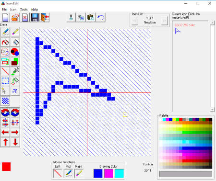The image size is (216, 181).
Task: Click the save floppy disk icon
Action: [x=35, y=17]
